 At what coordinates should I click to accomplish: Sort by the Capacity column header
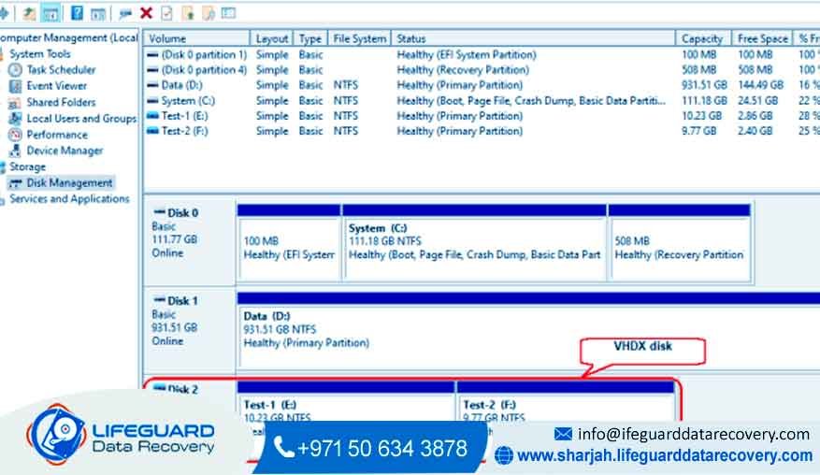[x=702, y=38]
